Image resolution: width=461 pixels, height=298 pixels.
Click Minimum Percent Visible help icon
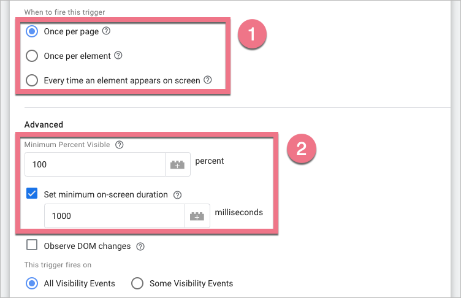pyautogui.click(x=120, y=145)
